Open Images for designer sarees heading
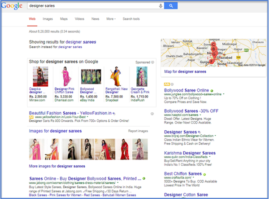The height and width of the screenshot is (199, 269). point(55,131)
